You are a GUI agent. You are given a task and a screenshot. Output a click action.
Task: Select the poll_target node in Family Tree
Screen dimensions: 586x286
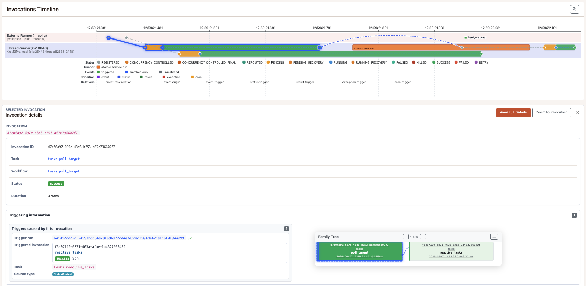pos(359,251)
